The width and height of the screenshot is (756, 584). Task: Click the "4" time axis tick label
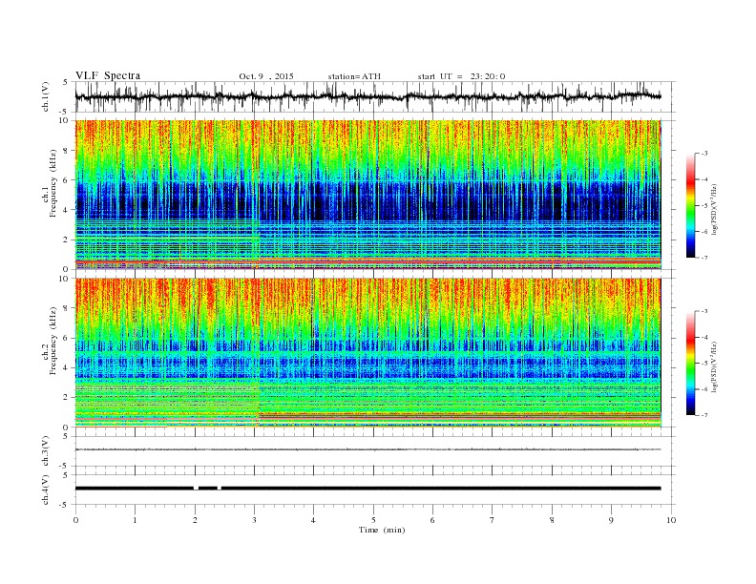pyautogui.click(x=314, y=520)
